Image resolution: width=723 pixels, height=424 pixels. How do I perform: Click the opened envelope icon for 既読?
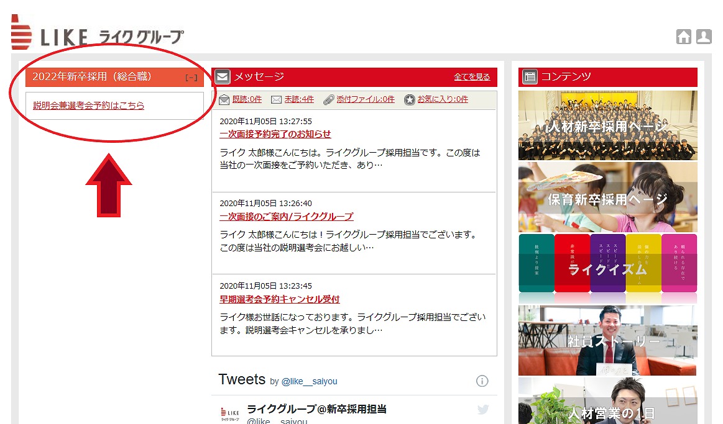tap(224, 100)
